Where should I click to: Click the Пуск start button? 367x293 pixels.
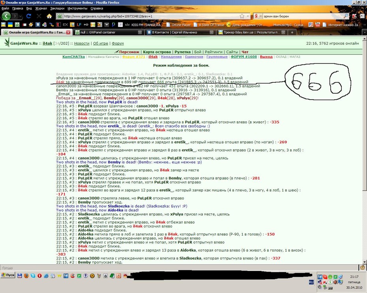tap(8, 275)
